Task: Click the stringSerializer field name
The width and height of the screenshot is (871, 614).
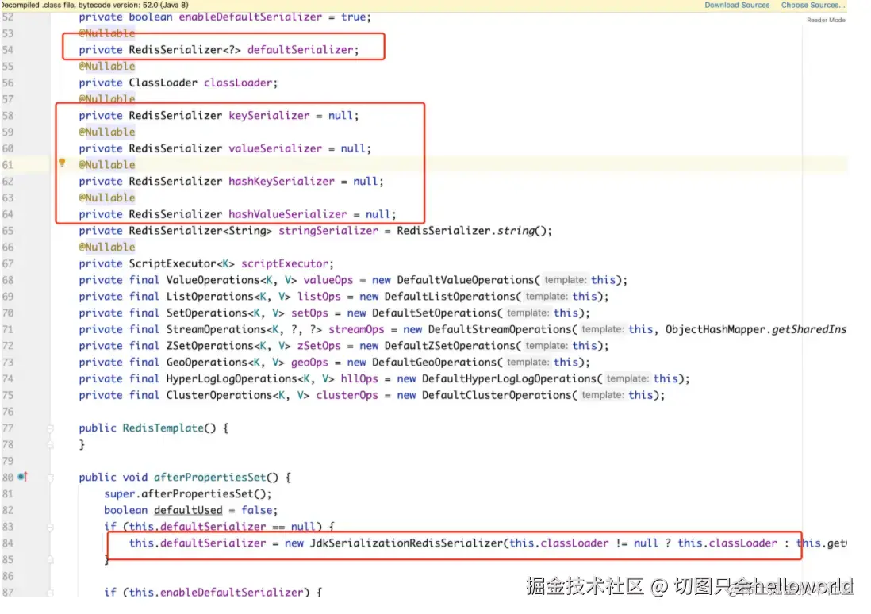Action: click(328, 231)
